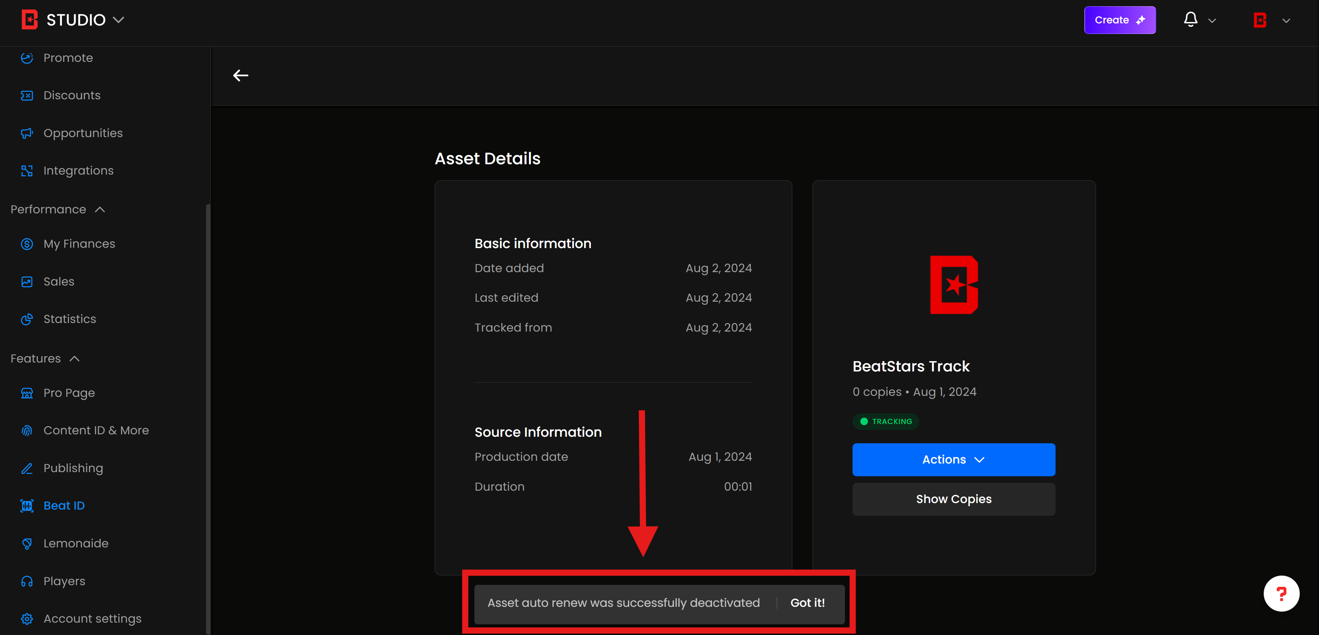Click the Sales chart icon
The height and width of the screenshot is (635, 1319).
tap(27, 282)
